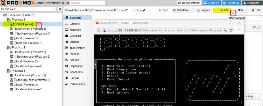Open the Permissions tab

click(x=78, y=84)
